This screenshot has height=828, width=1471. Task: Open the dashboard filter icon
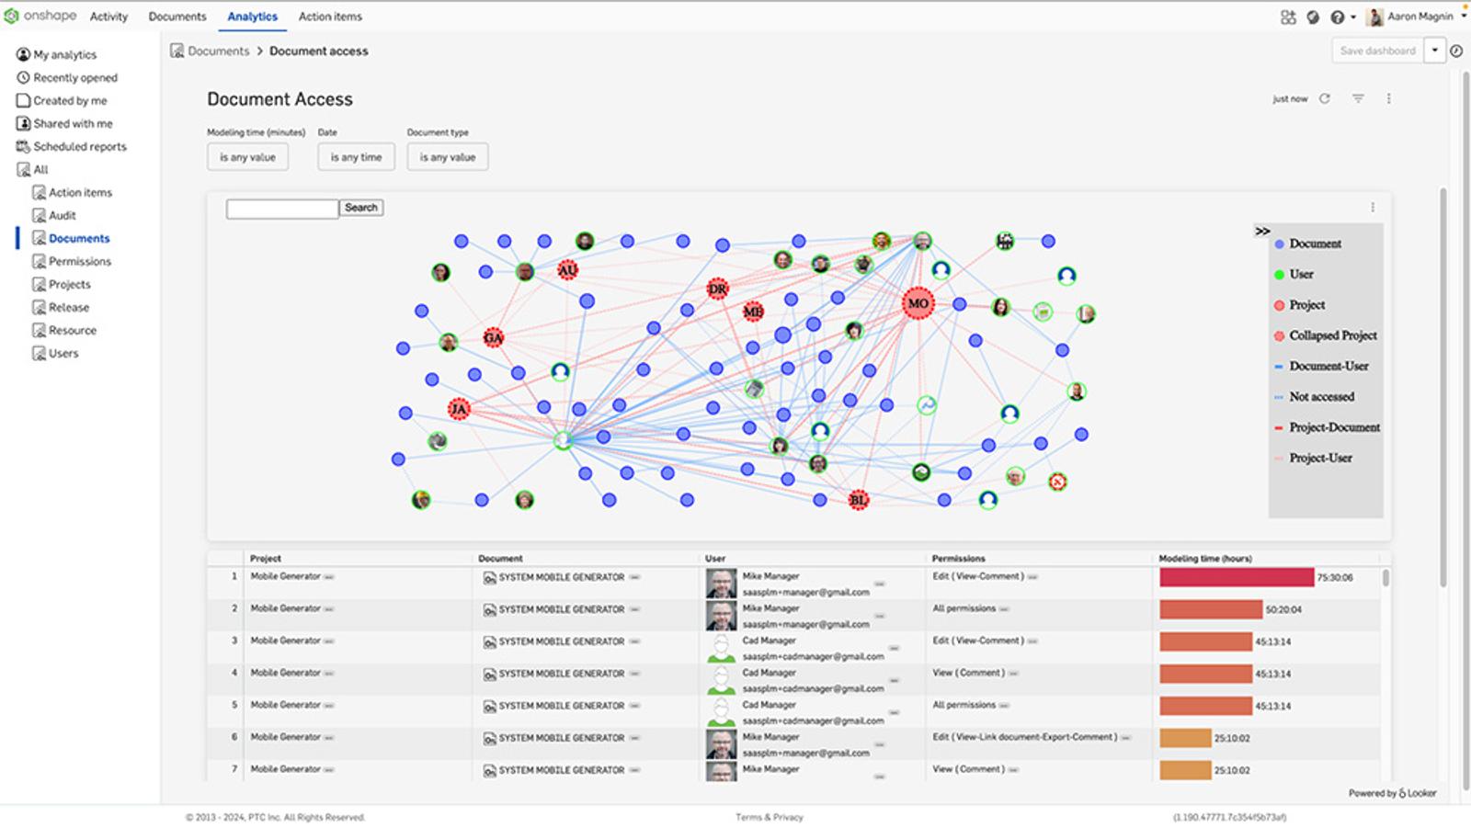[x=1358, y=98]
